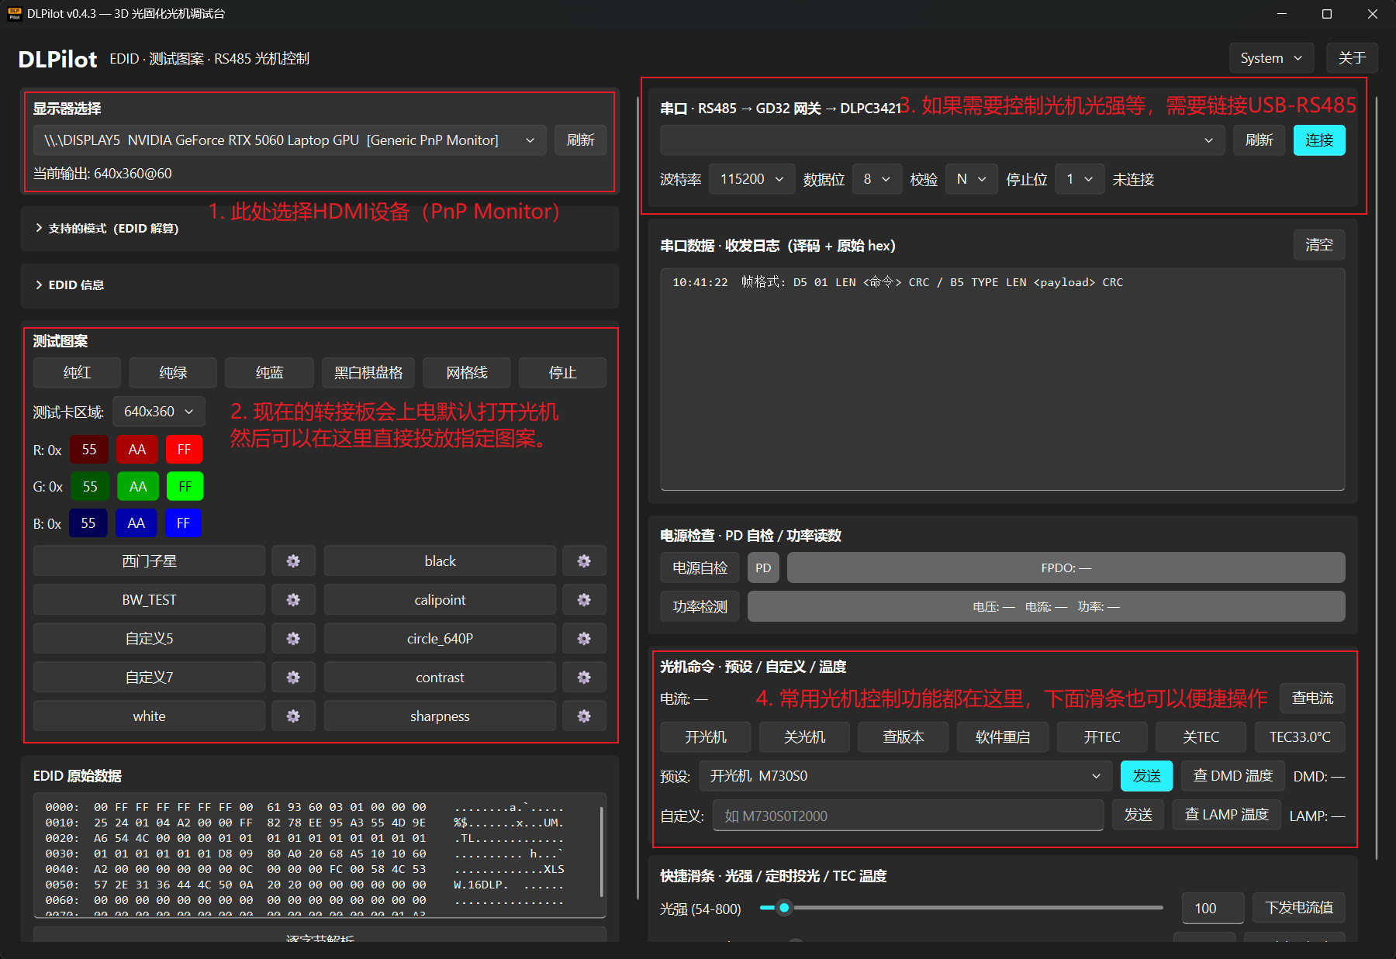Screen dimensions: 1396x959
Task: Open settings gear for 西门子星 pattern
Action: (293, 561)
